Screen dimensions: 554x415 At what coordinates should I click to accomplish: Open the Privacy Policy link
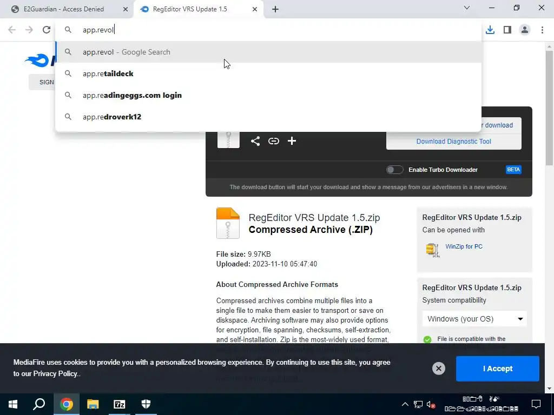click(55, 374)
